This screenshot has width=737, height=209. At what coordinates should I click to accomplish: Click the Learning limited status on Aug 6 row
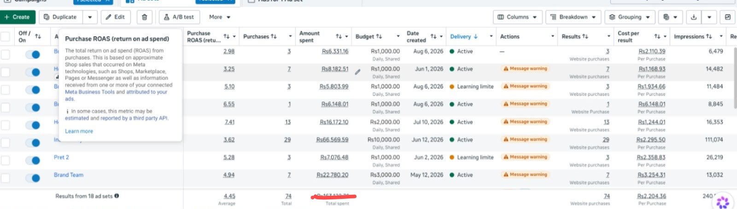(472, 87)
